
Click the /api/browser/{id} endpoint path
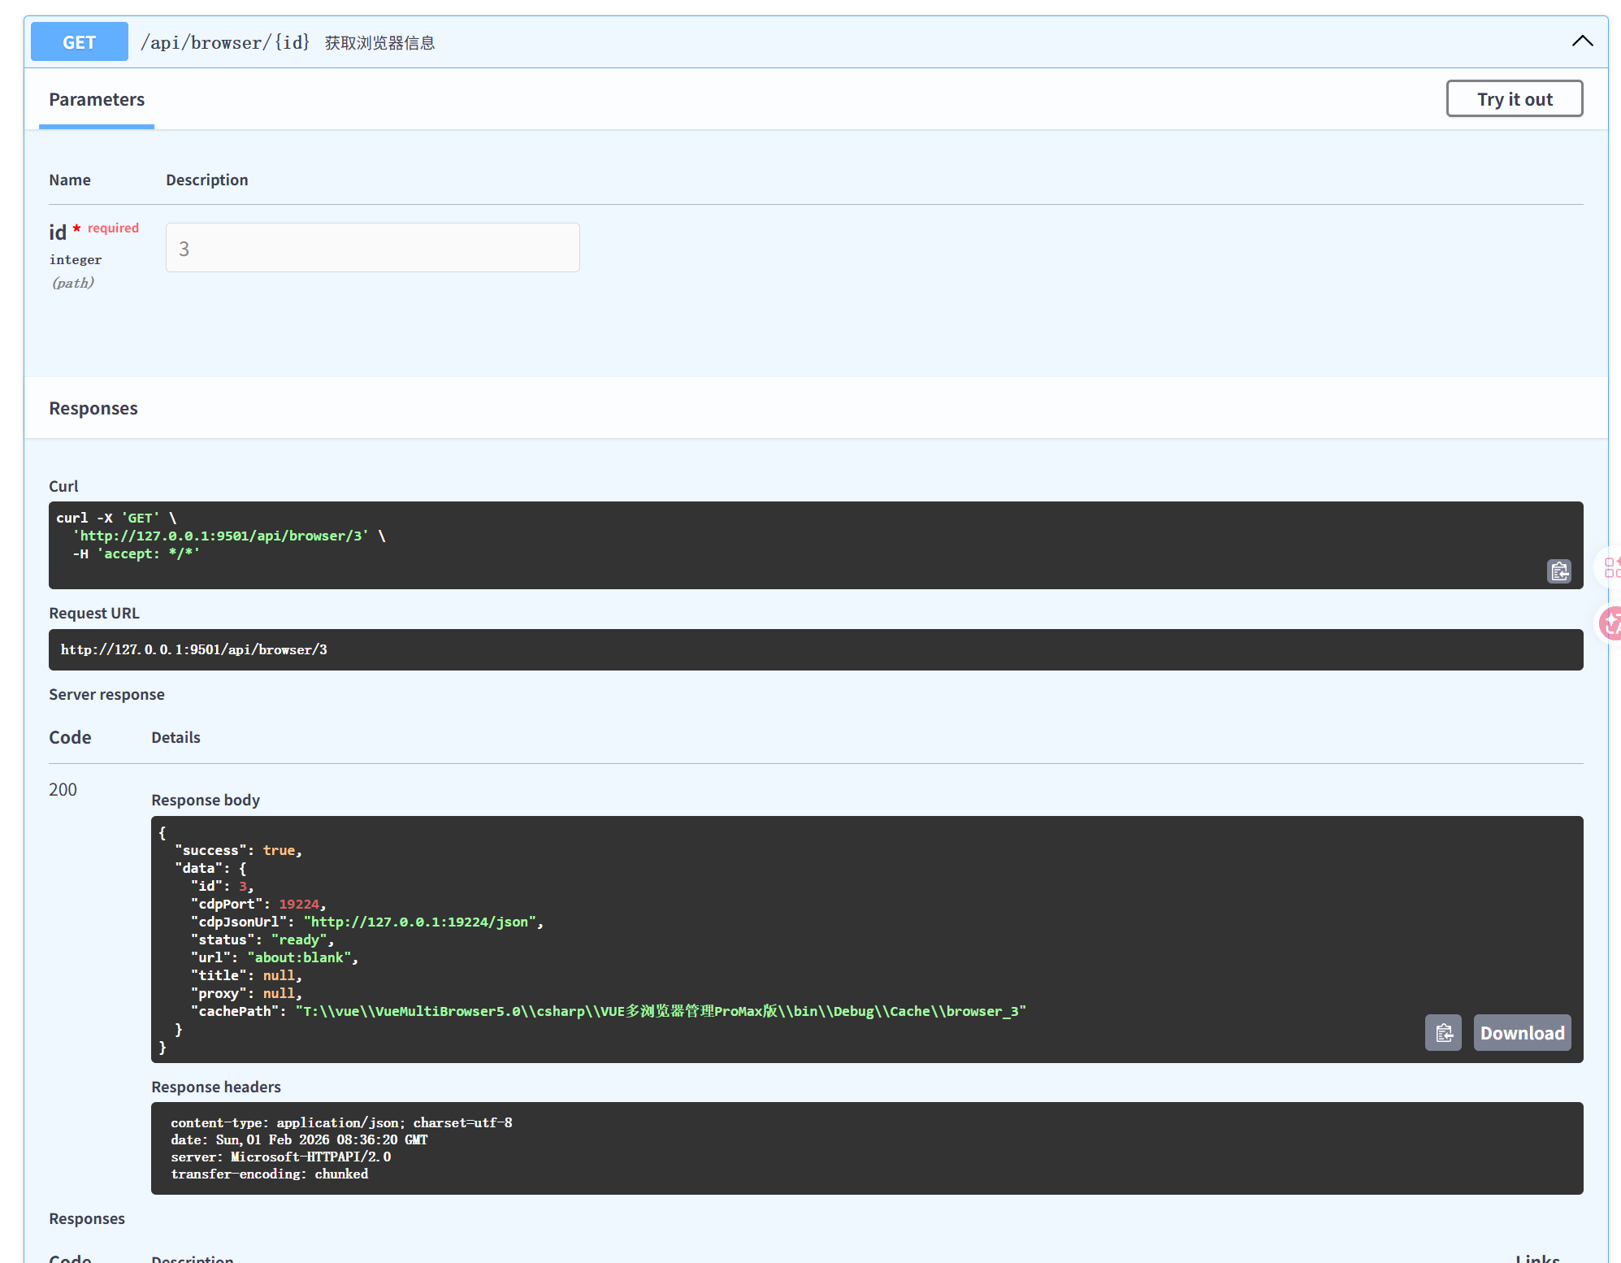pos(225,42)
